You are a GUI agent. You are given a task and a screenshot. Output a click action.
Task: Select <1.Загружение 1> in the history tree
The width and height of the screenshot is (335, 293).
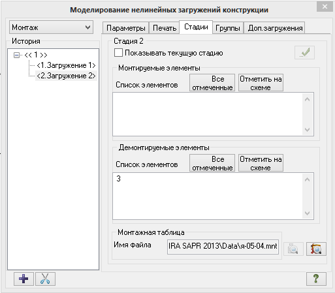(66, 65)
